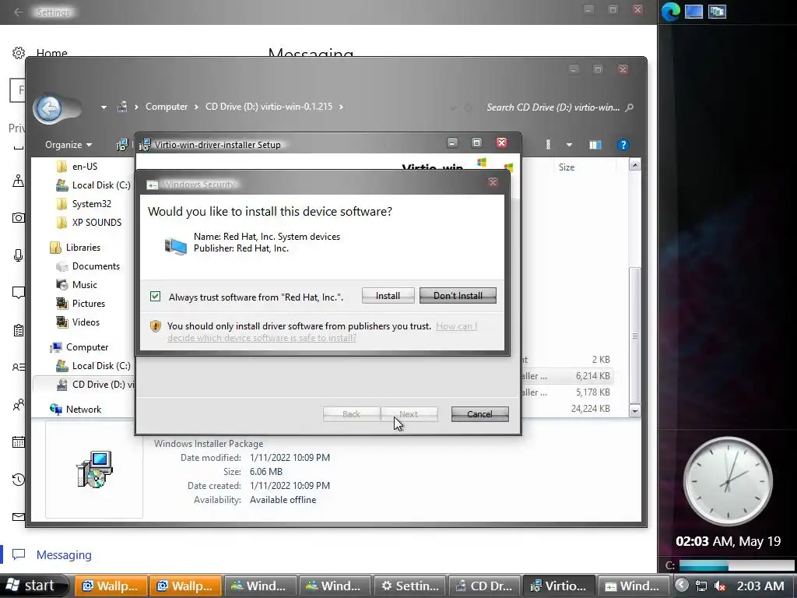This screenshot has height=598, width=797.
Task: Toggle the Explorer preview pane icon
Action: coord(595,145)
